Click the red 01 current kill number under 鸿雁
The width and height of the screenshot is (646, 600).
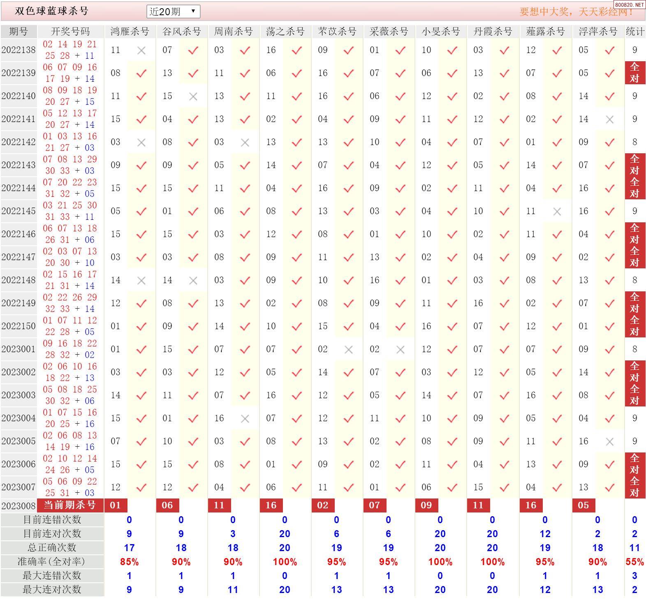coord(116,505)
